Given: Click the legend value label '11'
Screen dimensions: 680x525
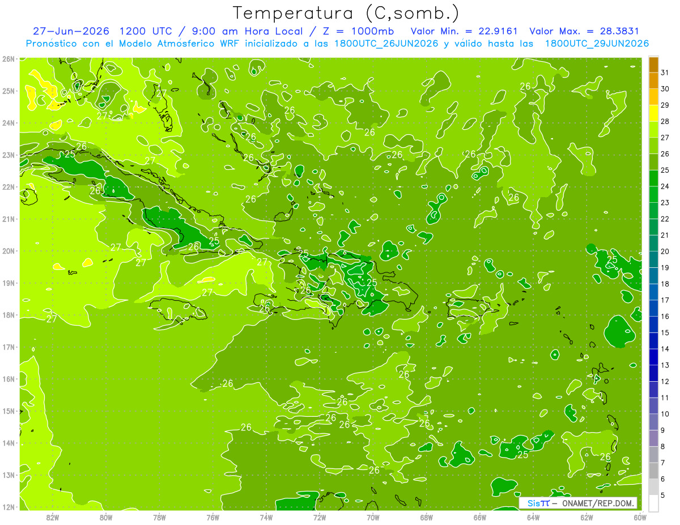Looking at the screenshot, I should click(665, 398).
